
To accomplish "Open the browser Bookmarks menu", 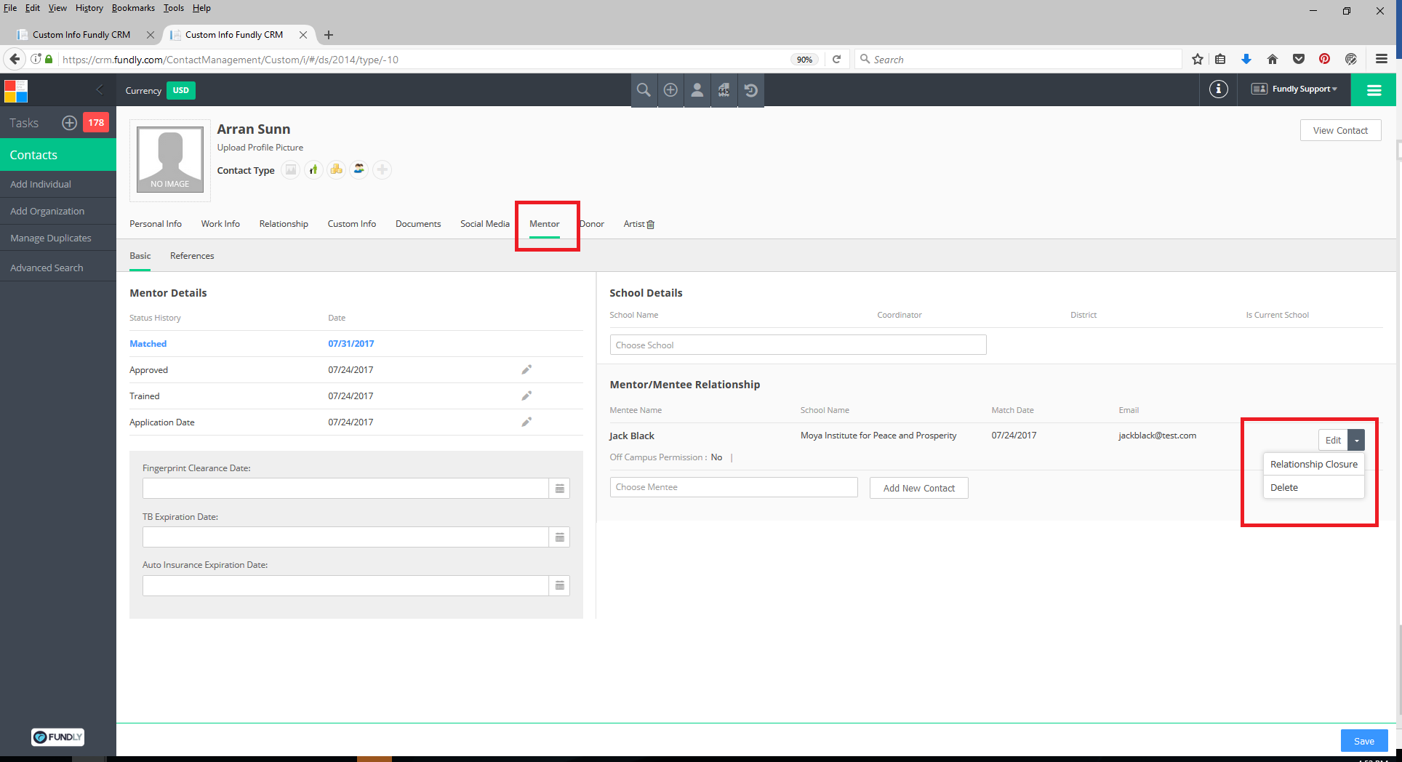I will pos(133,8).
